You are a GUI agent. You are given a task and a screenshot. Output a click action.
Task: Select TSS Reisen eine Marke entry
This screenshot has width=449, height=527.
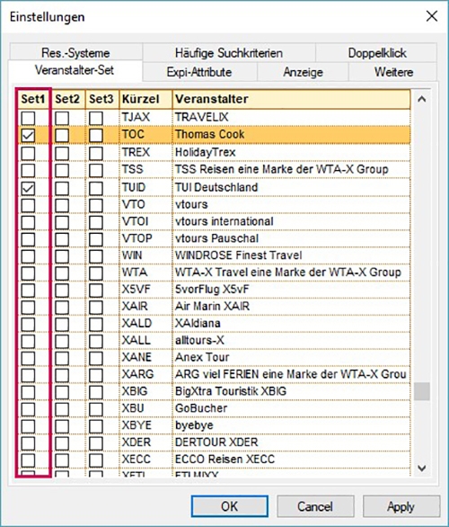tap(282, 169)
